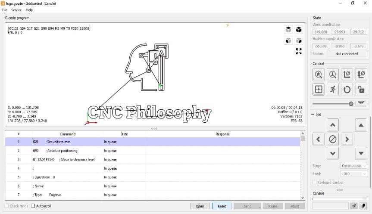The image size is (372, 214).
Task: Click machine coordinate X value -55.308
Action: click(x=321, y=46)
